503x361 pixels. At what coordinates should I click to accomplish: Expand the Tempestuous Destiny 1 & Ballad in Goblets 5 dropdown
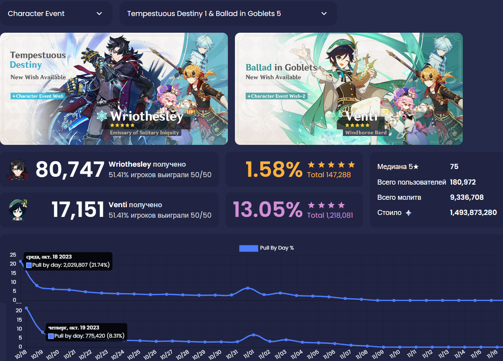(228, 14)
